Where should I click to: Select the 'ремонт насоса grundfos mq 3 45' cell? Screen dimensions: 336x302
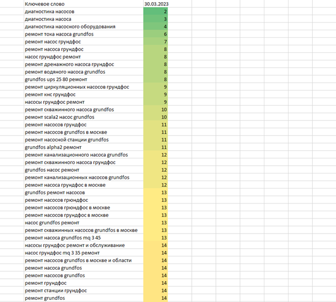83,238
